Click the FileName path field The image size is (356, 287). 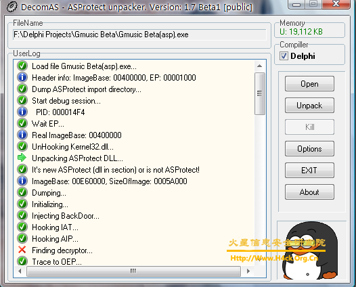coord(139,35)
